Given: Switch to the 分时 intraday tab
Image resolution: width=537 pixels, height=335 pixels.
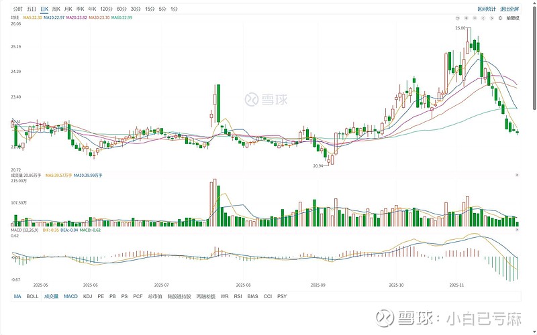Looking at the screenshot, I should click(18, 9).
